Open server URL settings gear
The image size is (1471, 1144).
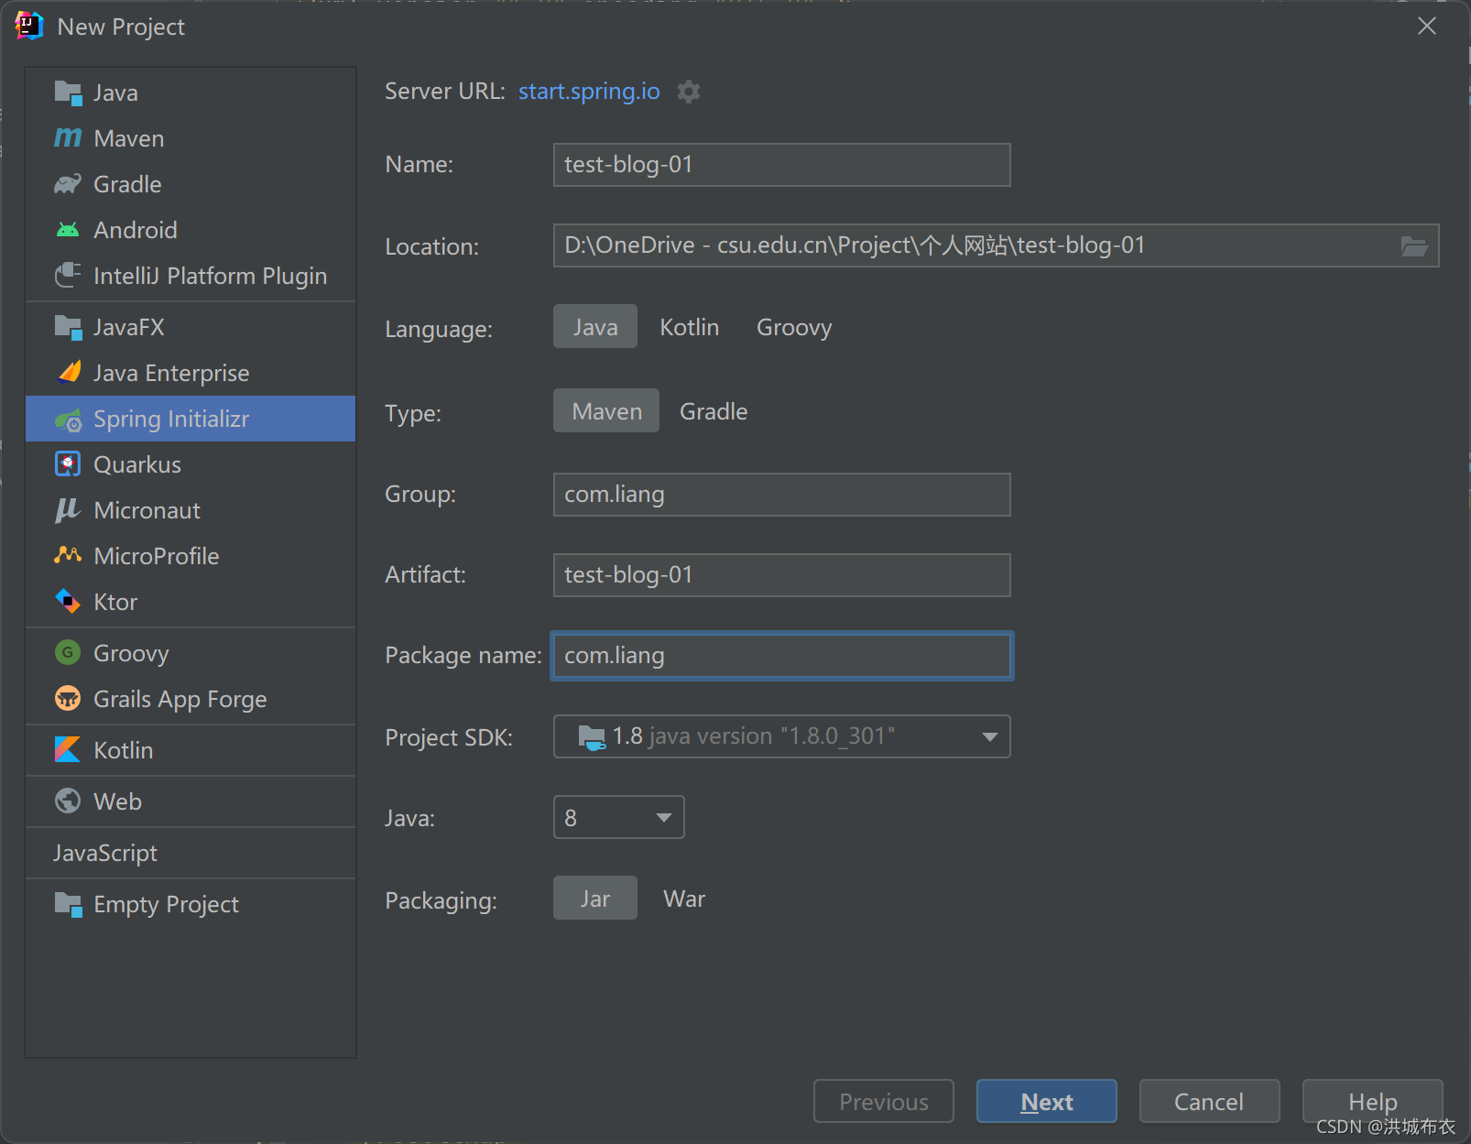pyautogui.click(x=689, y=92)
